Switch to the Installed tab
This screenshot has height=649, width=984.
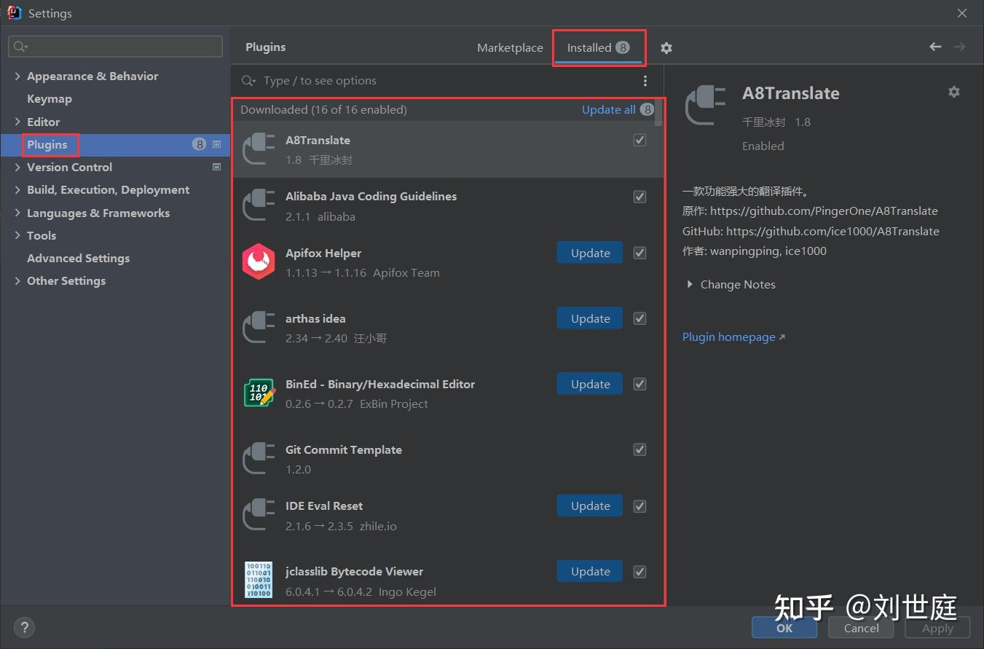[x=598, y=47]
